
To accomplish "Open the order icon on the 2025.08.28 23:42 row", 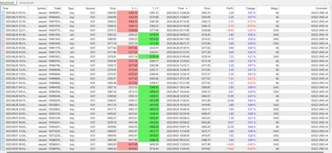I will [3, 105].
